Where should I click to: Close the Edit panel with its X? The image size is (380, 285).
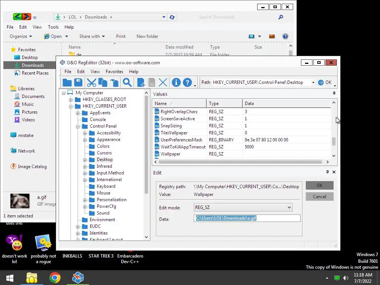[334, 172]
